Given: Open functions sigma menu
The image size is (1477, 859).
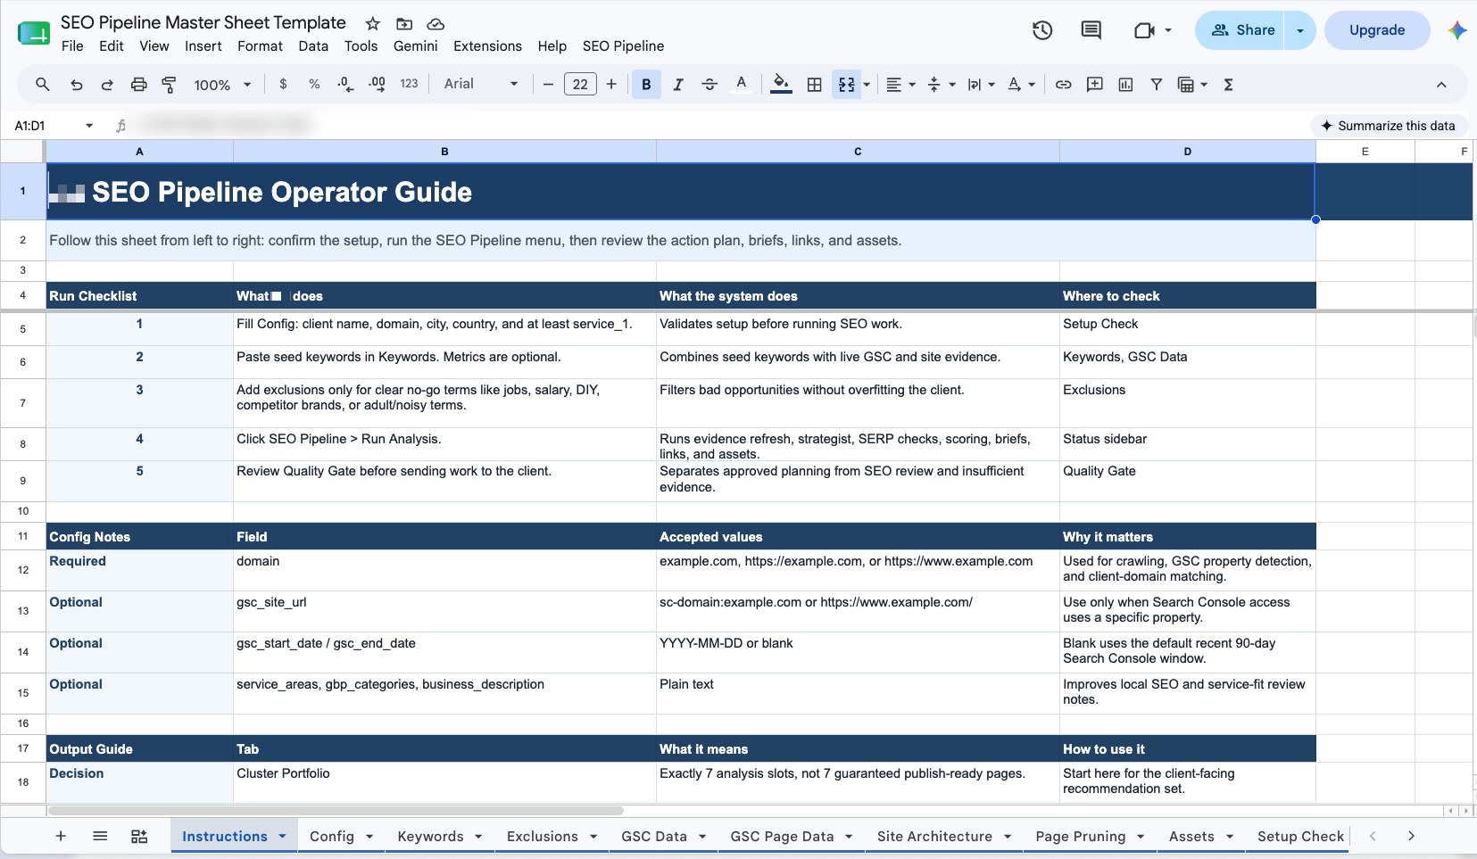Looking at the screenshot, I should coord(1228,85).
